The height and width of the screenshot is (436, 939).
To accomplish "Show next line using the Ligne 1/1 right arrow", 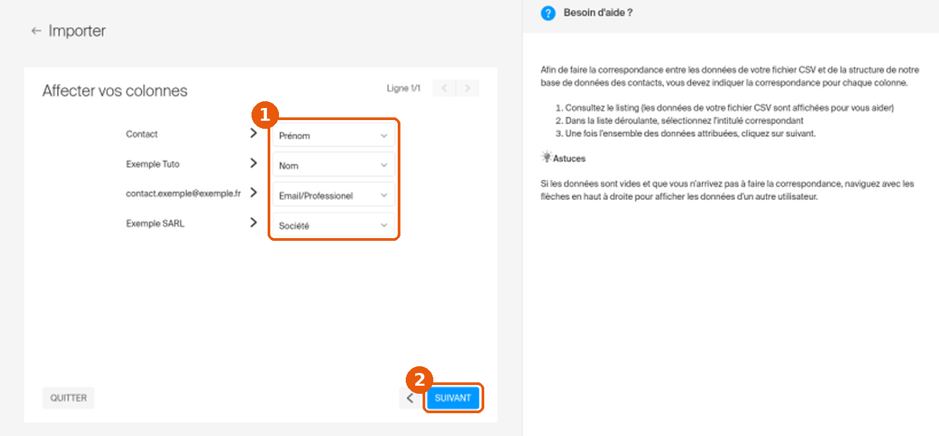I will tap(467, 88).
